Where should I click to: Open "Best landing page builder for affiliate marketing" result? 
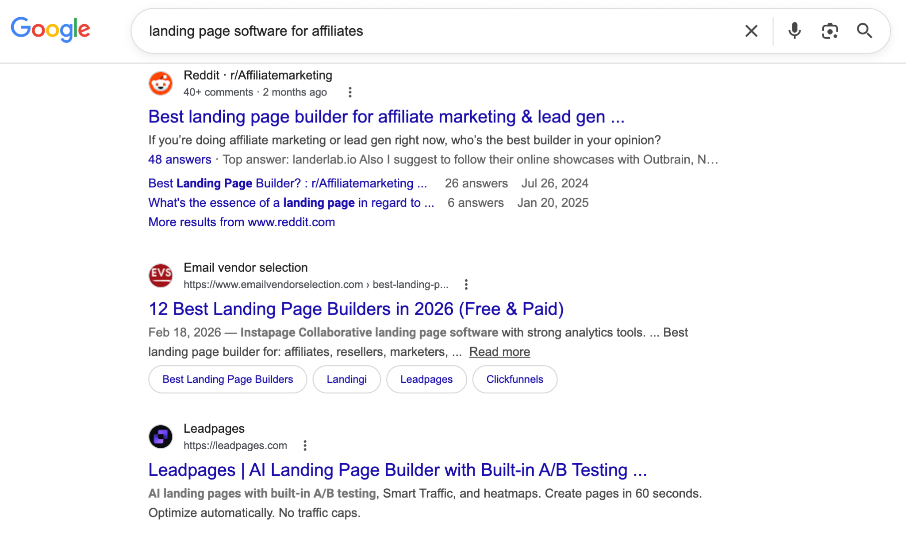coord(386,117)
